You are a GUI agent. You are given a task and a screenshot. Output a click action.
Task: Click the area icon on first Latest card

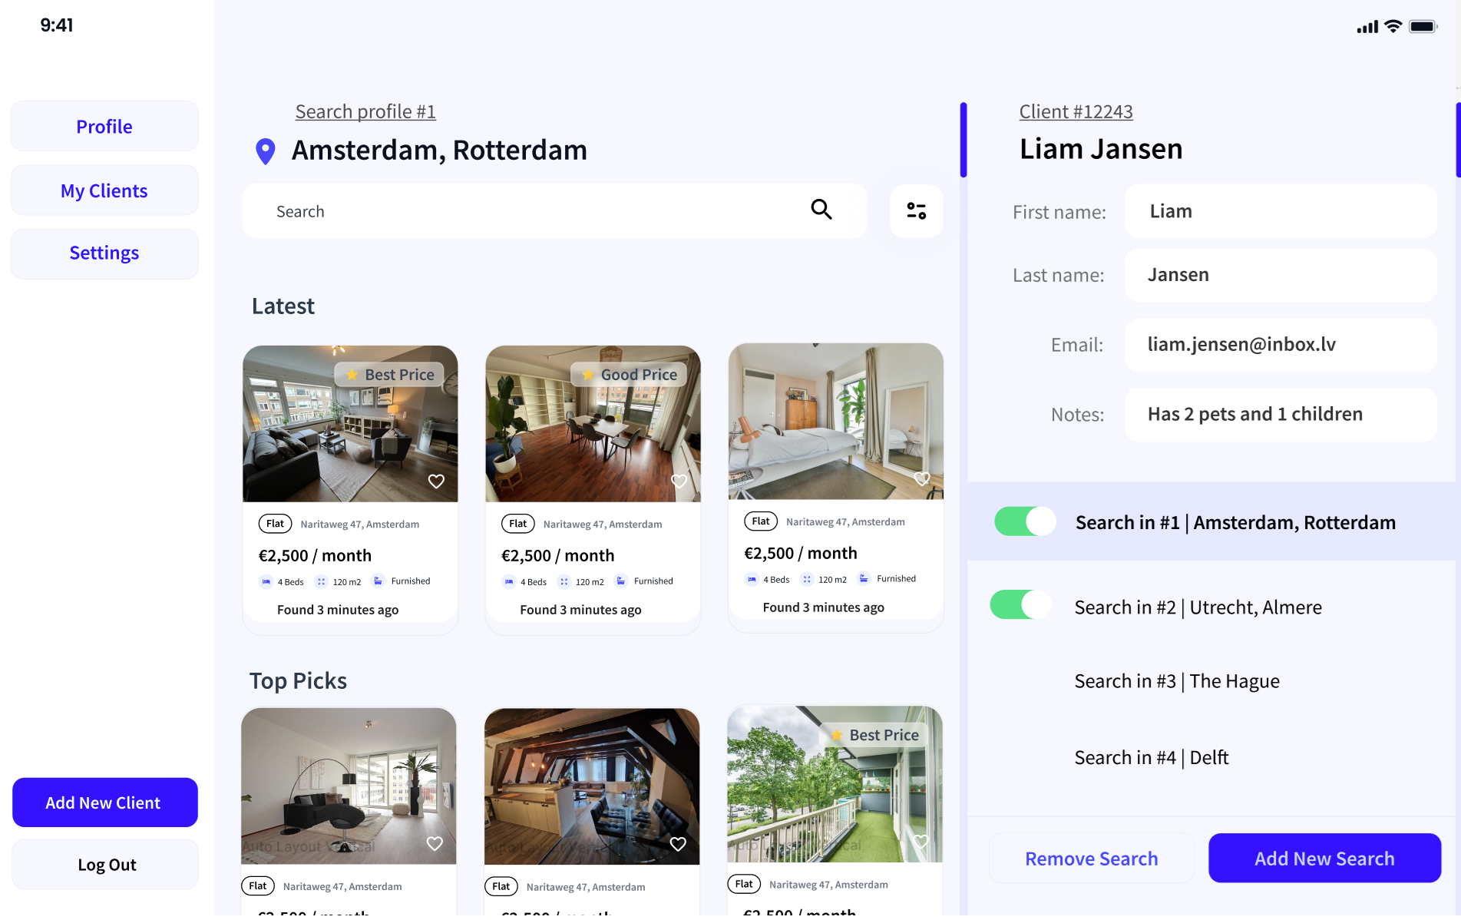(321, 581)
